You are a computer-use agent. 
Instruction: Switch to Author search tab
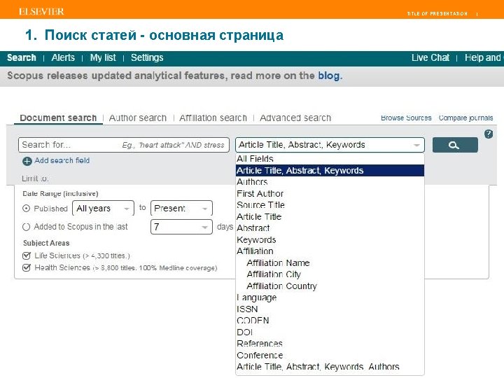138,118
